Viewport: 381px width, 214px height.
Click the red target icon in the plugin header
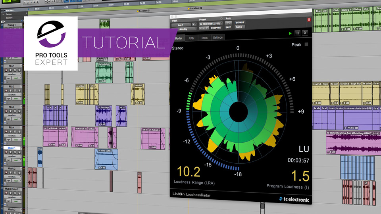[x=309, y=20]
